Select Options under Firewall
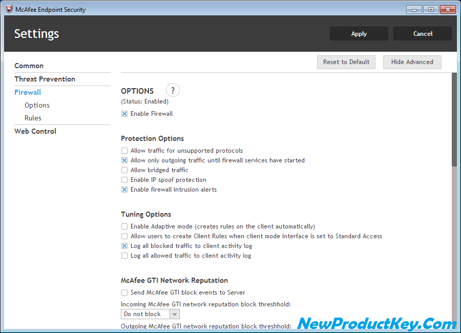 (37, 105)
